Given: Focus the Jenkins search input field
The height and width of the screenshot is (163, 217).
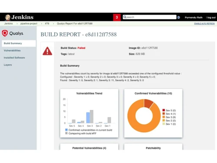Looking at the screenshot, I should click(149, 17).
